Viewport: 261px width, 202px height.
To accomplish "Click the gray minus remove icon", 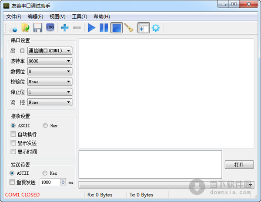I will click(x=77, y=28).
